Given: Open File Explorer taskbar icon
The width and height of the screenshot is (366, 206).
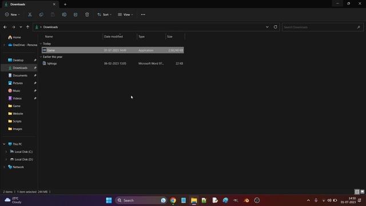Looking at the screenshot, I should (x=194, y=200).
